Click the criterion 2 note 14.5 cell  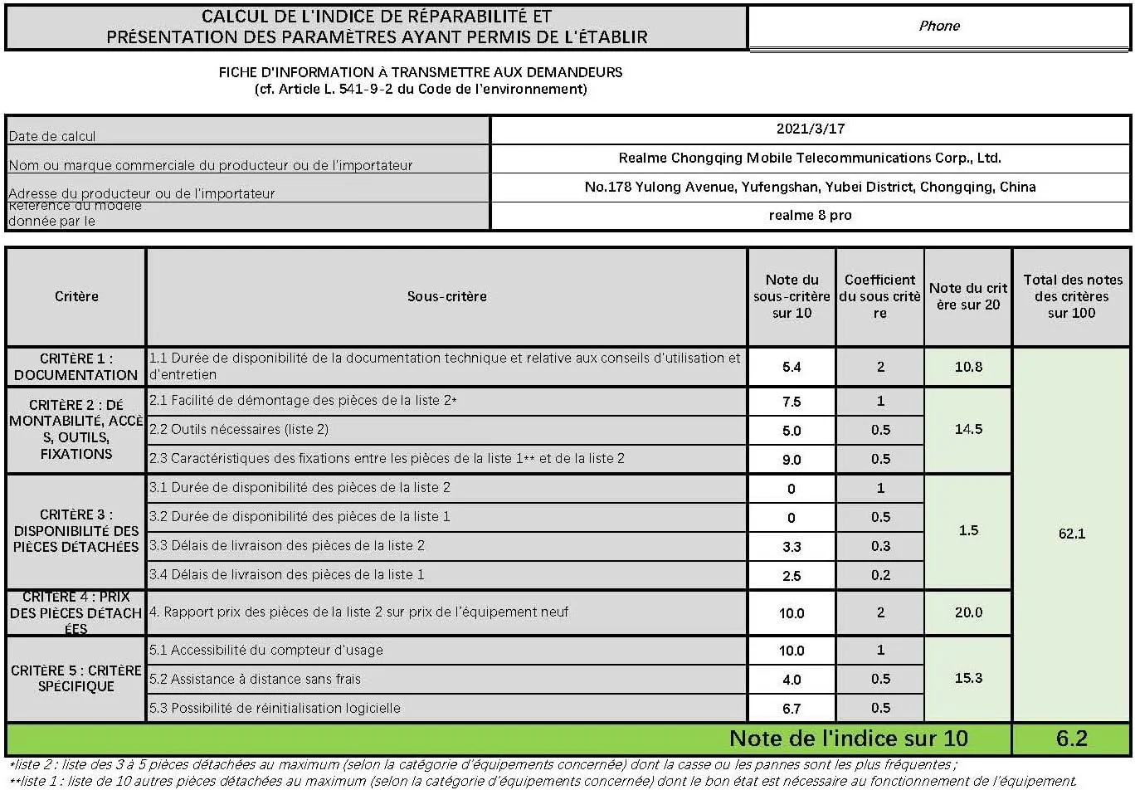click(968, 429)
